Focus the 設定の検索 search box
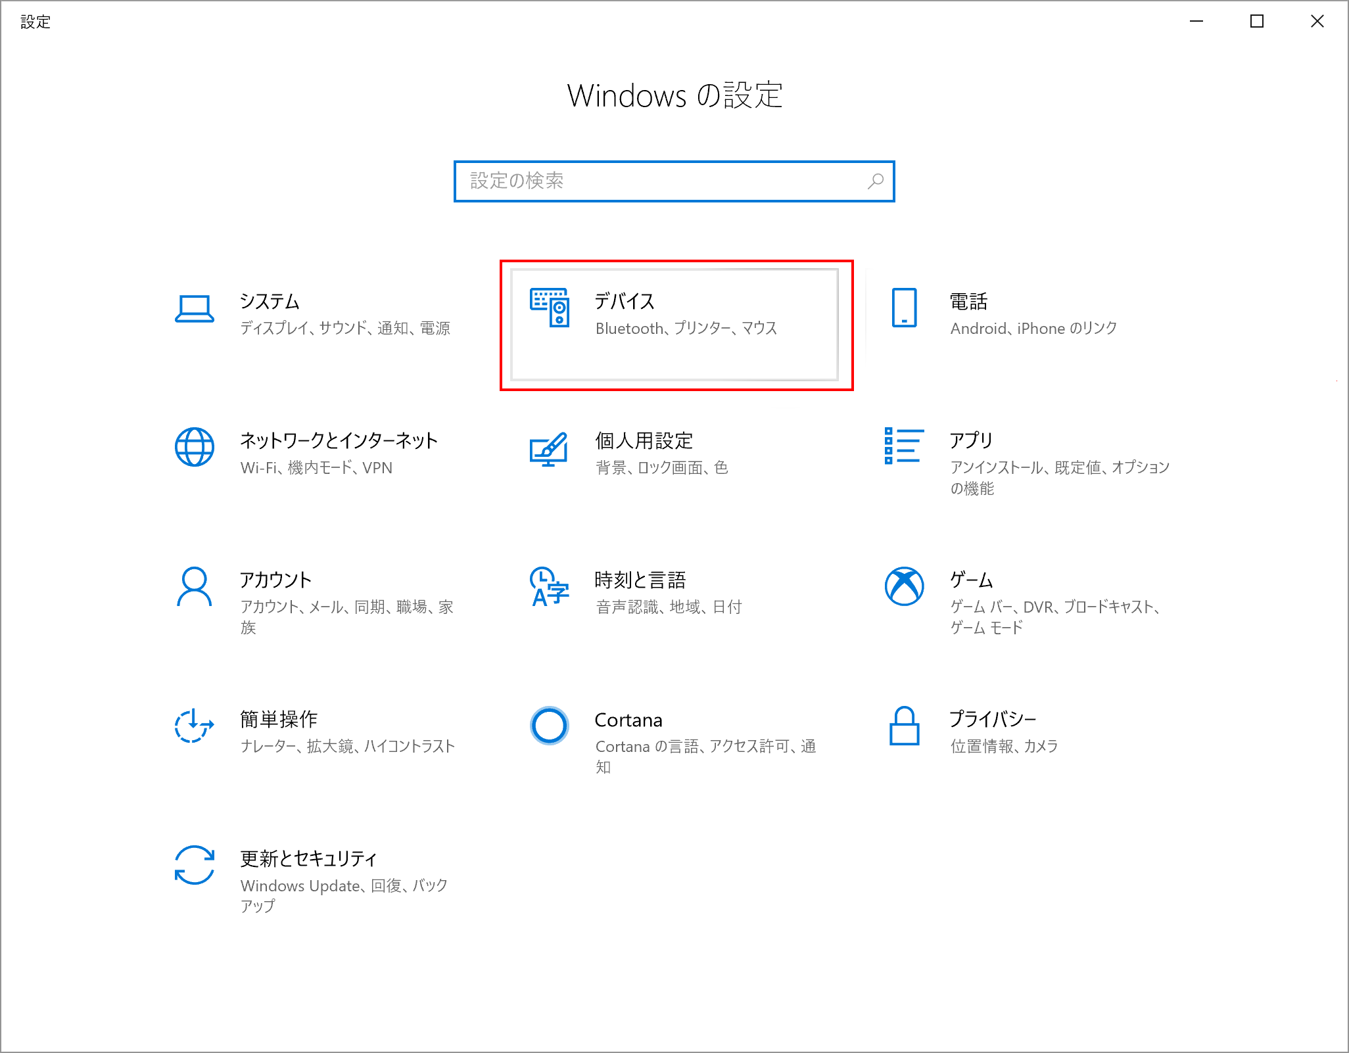Screen dimensions: 1349x1053 pos(674,181)
